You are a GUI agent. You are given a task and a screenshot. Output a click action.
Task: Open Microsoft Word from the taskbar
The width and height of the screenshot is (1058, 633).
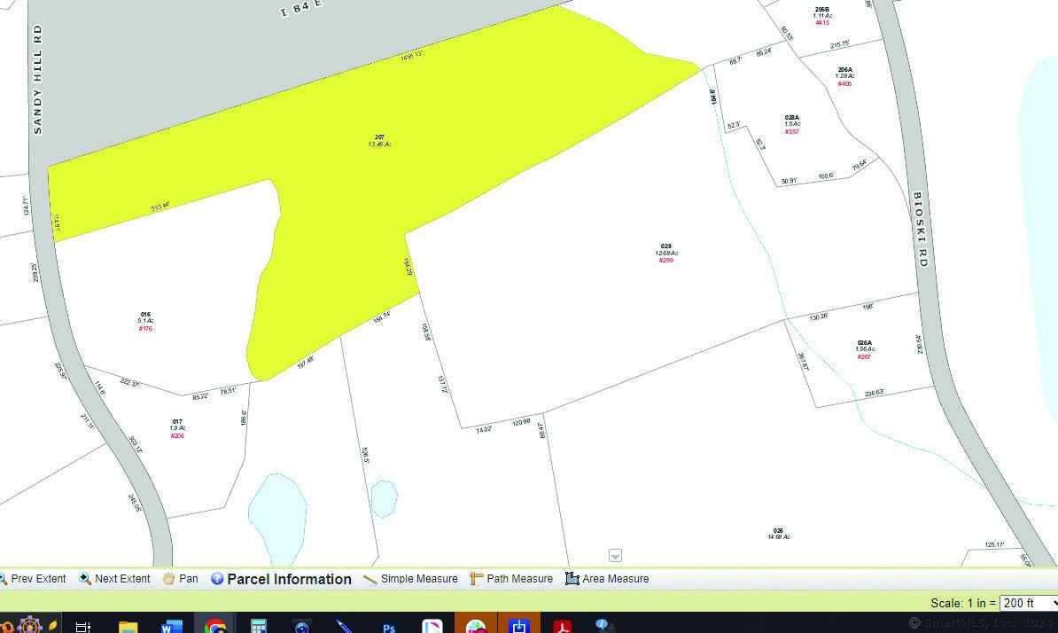tap(172, 626)
